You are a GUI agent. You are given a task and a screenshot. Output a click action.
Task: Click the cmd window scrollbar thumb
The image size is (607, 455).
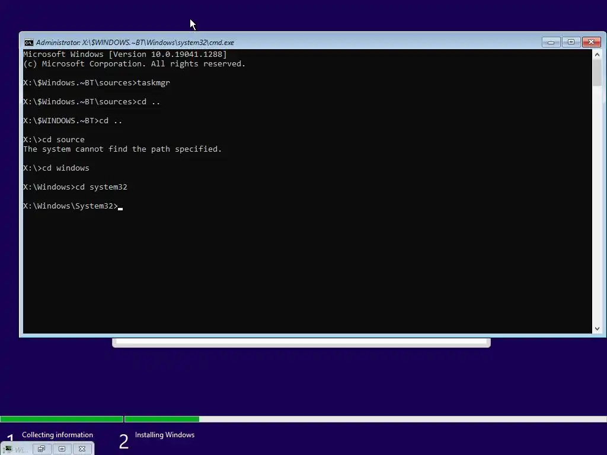click(597, 73)
